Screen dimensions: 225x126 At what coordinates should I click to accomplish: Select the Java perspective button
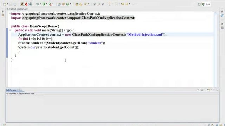pyautogui.click(x=206, y=4)
